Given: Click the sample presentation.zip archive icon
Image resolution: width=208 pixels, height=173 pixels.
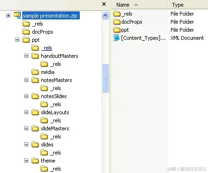Looking at the screenshot, I should pyautogui.click(x=18, y=15).
